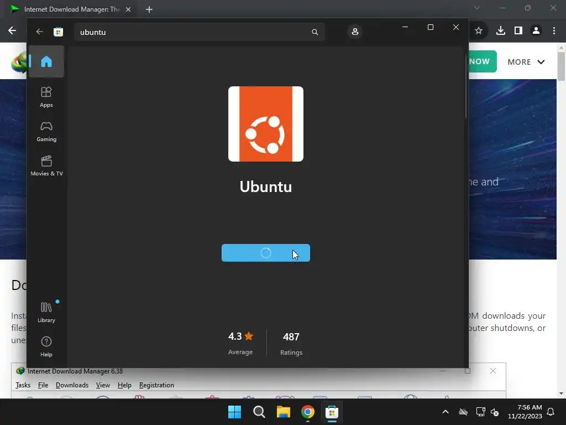Select the Internet Download Manager browser tab
The height and width of the screenshot is (425, 566).
pyautogui.click(x=71, y=9)
